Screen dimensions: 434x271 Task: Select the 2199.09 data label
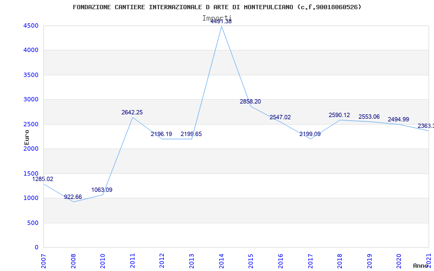point(310,134)
